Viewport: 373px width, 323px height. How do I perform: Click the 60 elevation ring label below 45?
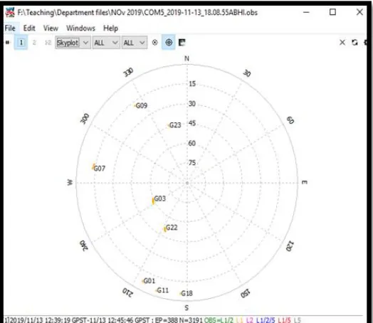(192, 143)
